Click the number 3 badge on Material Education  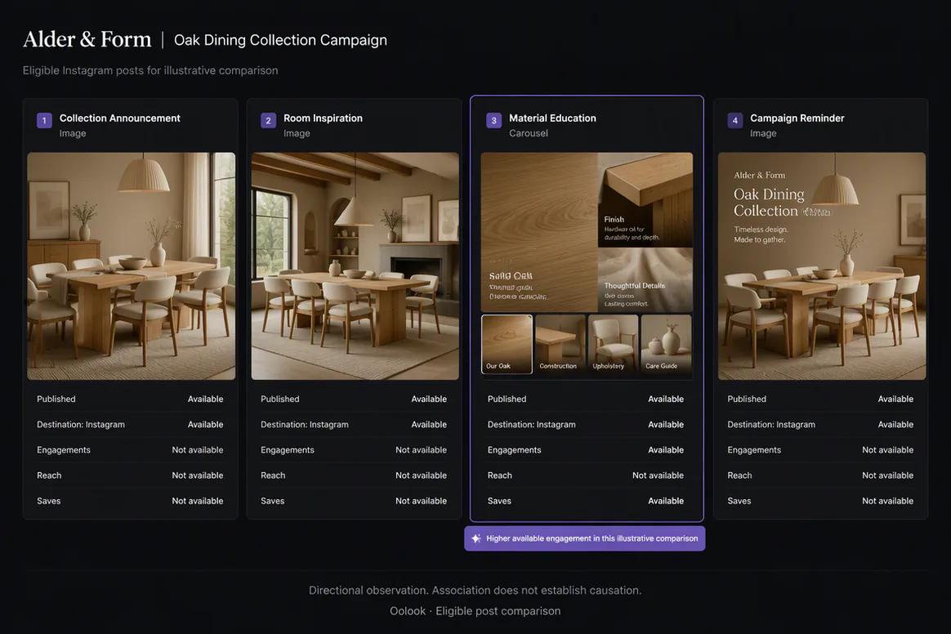pos(493,120)
